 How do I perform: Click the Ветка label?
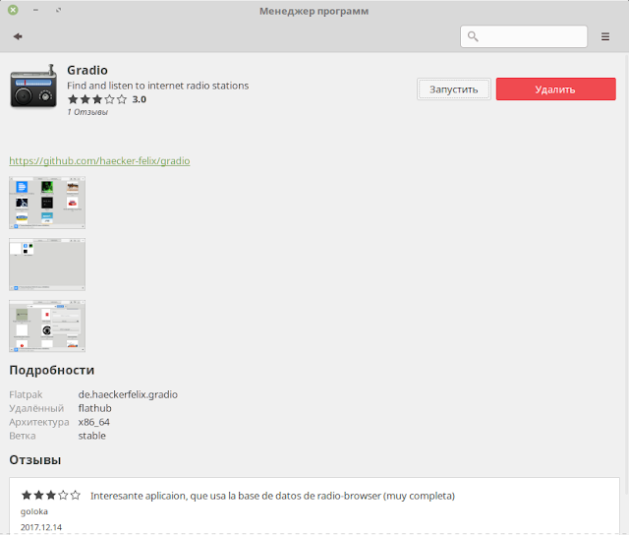[x=23, y=436]
